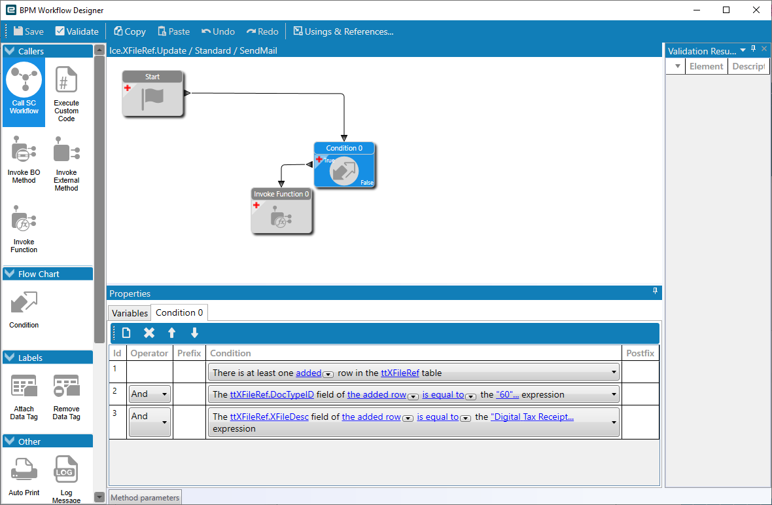Select the Attach Data Tag icon

point(24,397)
